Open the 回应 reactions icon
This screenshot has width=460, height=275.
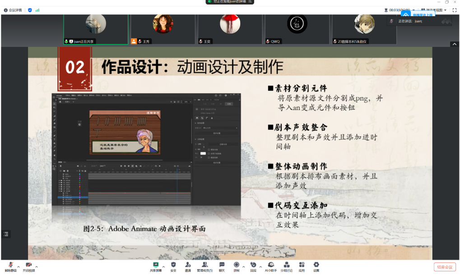(253, 266)
